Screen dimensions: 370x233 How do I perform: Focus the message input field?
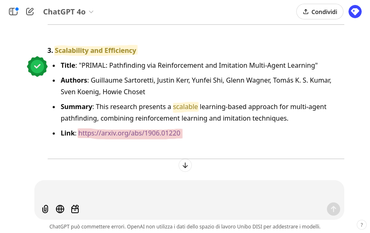pos(189,191)
